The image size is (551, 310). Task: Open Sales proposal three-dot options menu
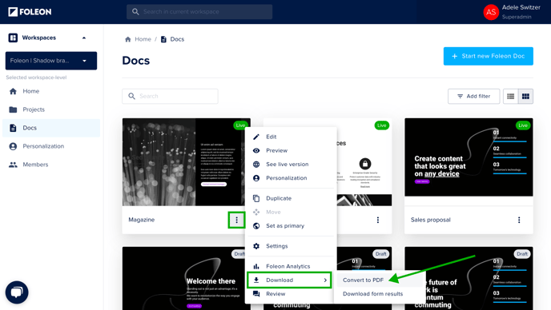pos(519,220)
